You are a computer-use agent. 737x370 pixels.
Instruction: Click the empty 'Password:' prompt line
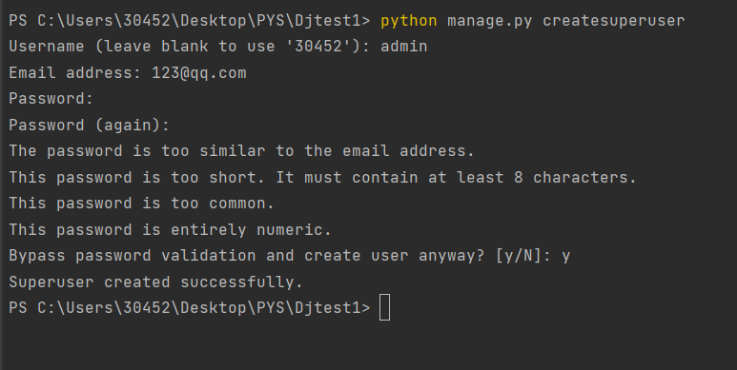point(51,99)
